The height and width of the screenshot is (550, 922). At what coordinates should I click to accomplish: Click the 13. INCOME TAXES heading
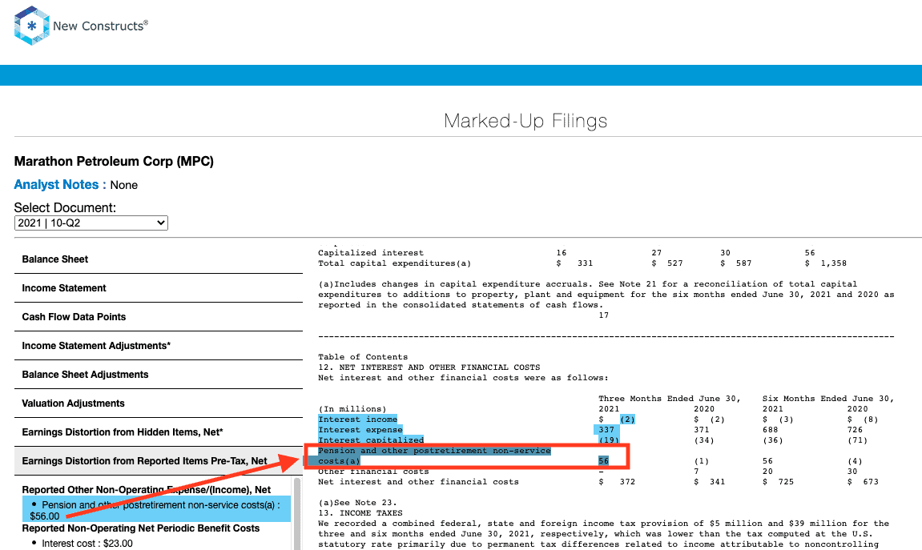pos(360,513)
